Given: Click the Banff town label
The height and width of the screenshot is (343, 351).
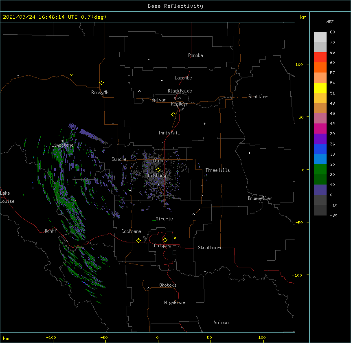Looking at the screenshot, I should [x=50, y=231].
